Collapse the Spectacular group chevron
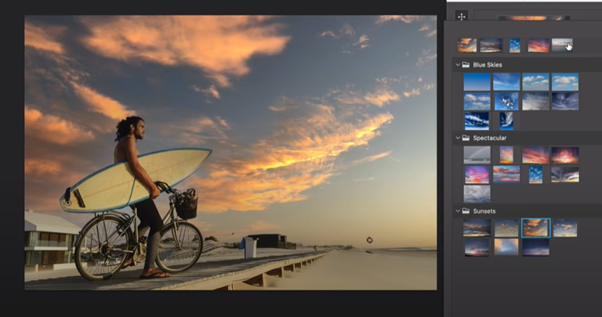Image resolution: width=602 pixels, height=317 pixels. pos(457,138)
